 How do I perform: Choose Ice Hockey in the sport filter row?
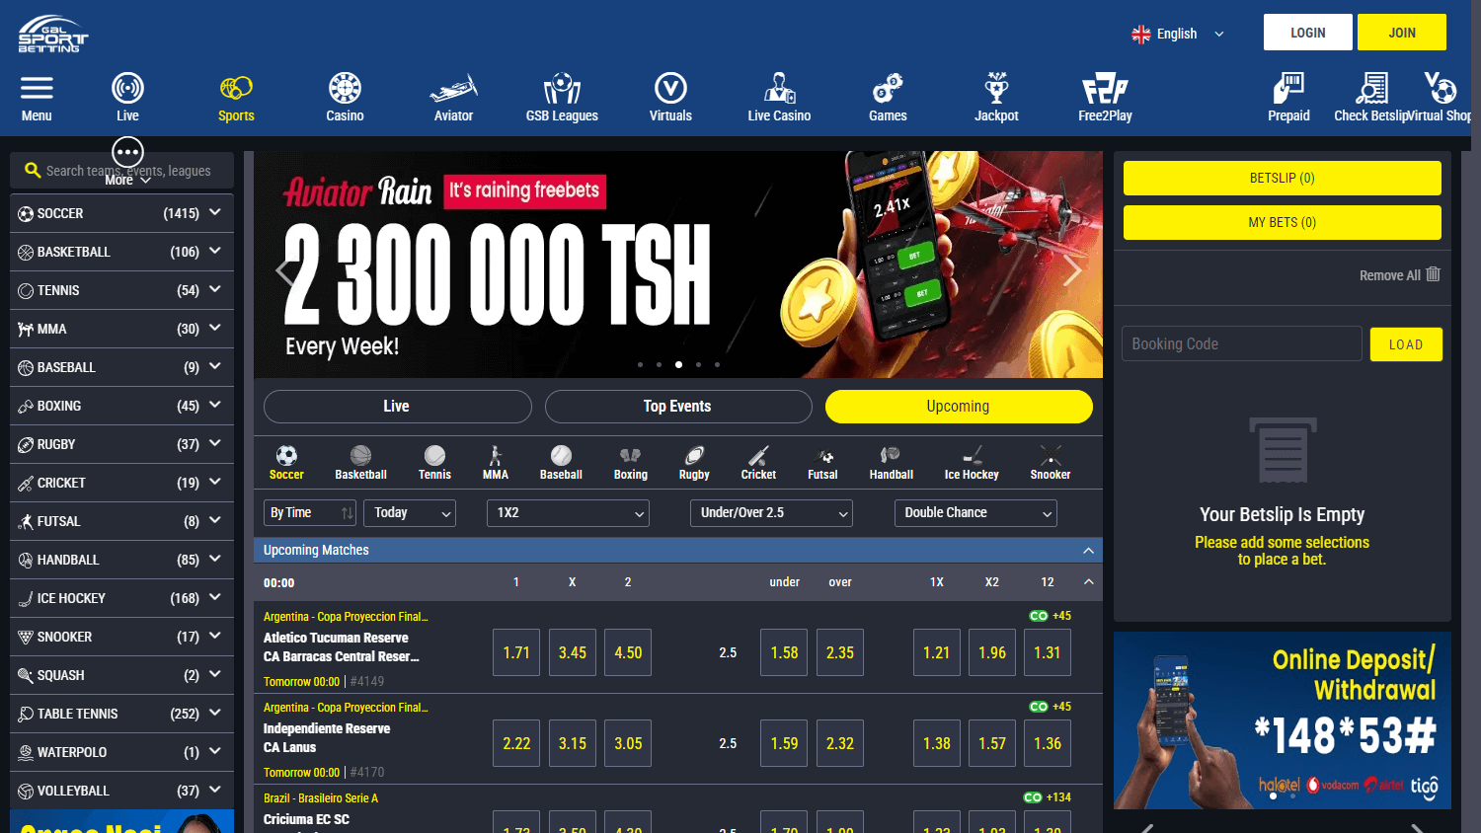click(972, 462)
